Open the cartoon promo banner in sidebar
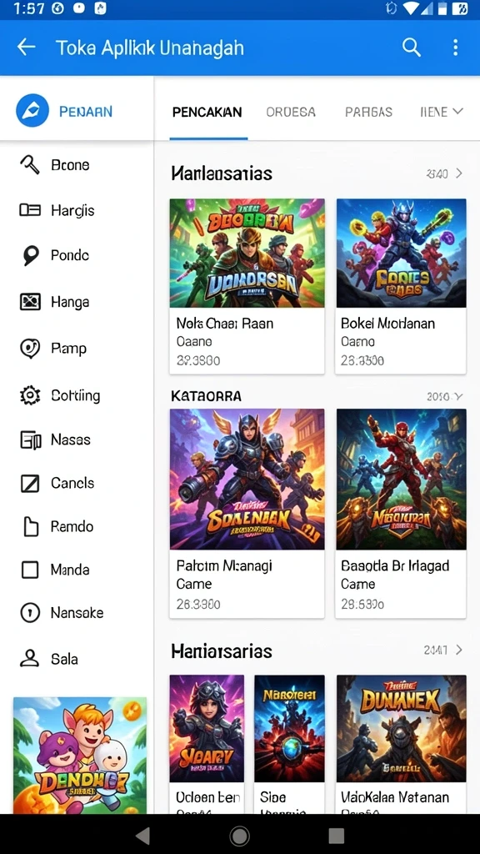This screenshot has width=480, height=854. [x=80, y=756]
